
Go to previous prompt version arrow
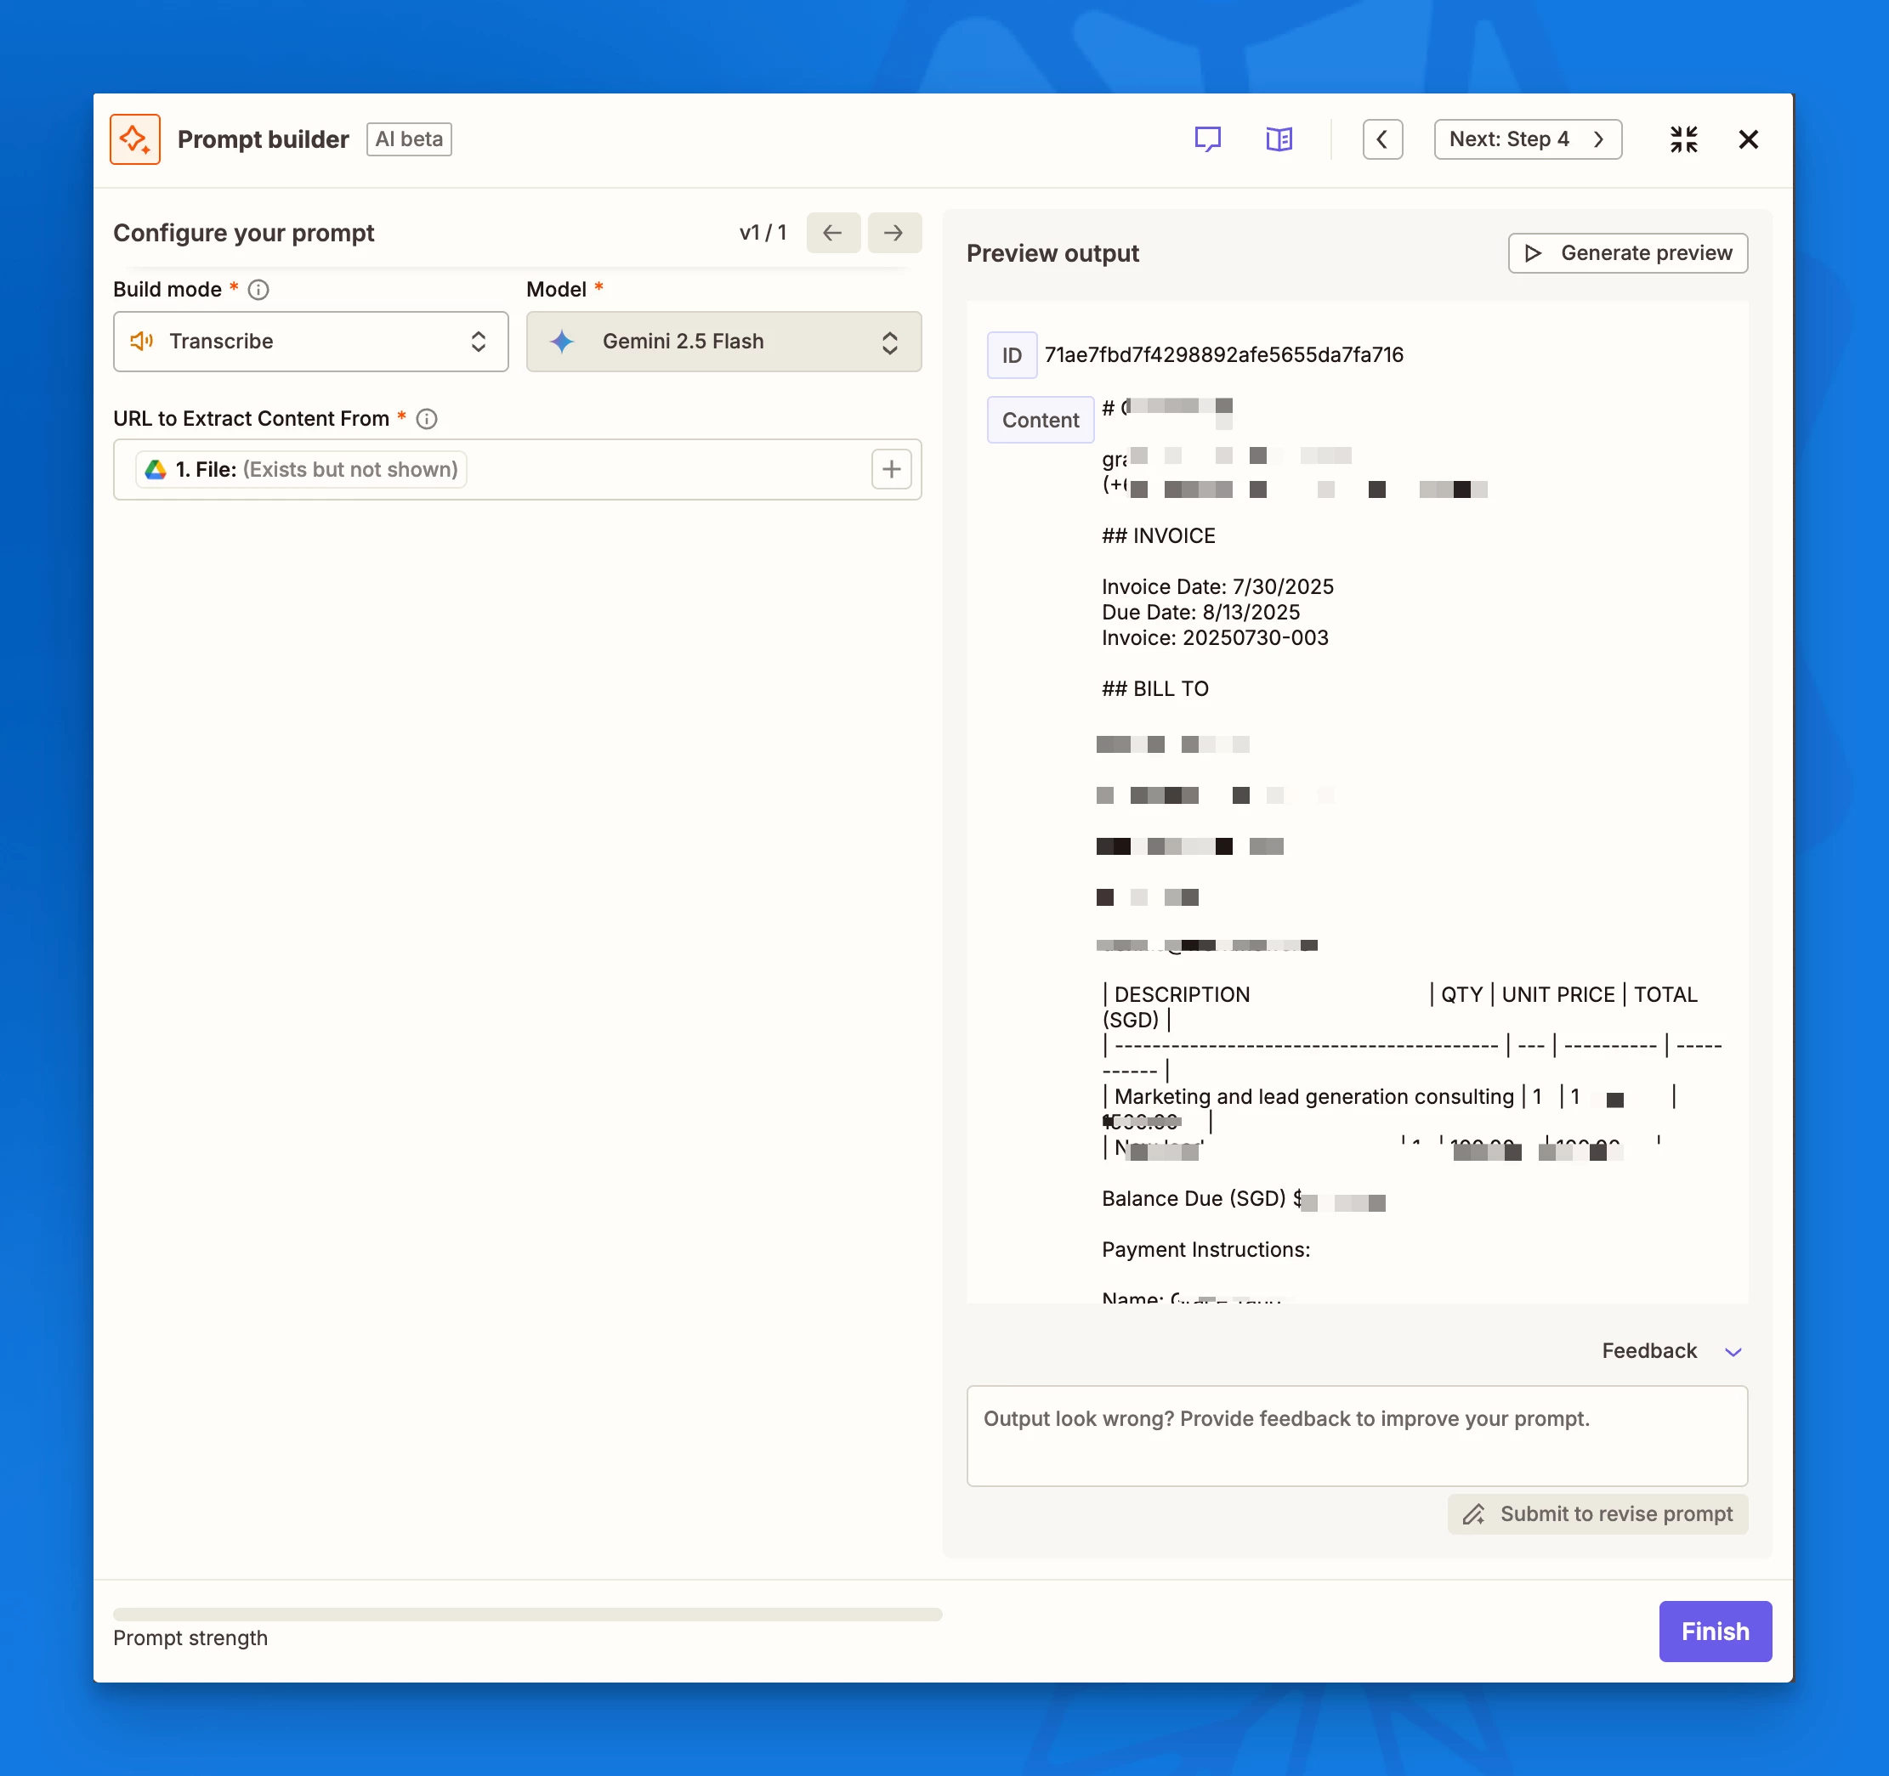point(832,233)
